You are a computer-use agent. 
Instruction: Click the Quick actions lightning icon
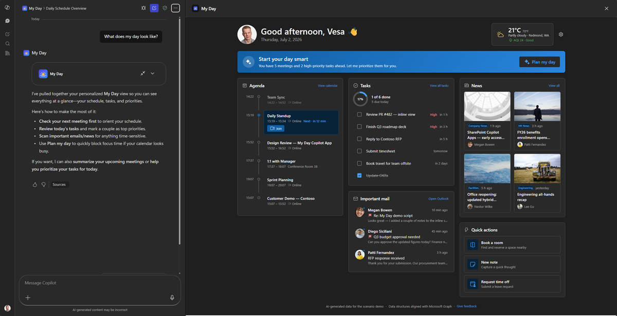(467, 230)
